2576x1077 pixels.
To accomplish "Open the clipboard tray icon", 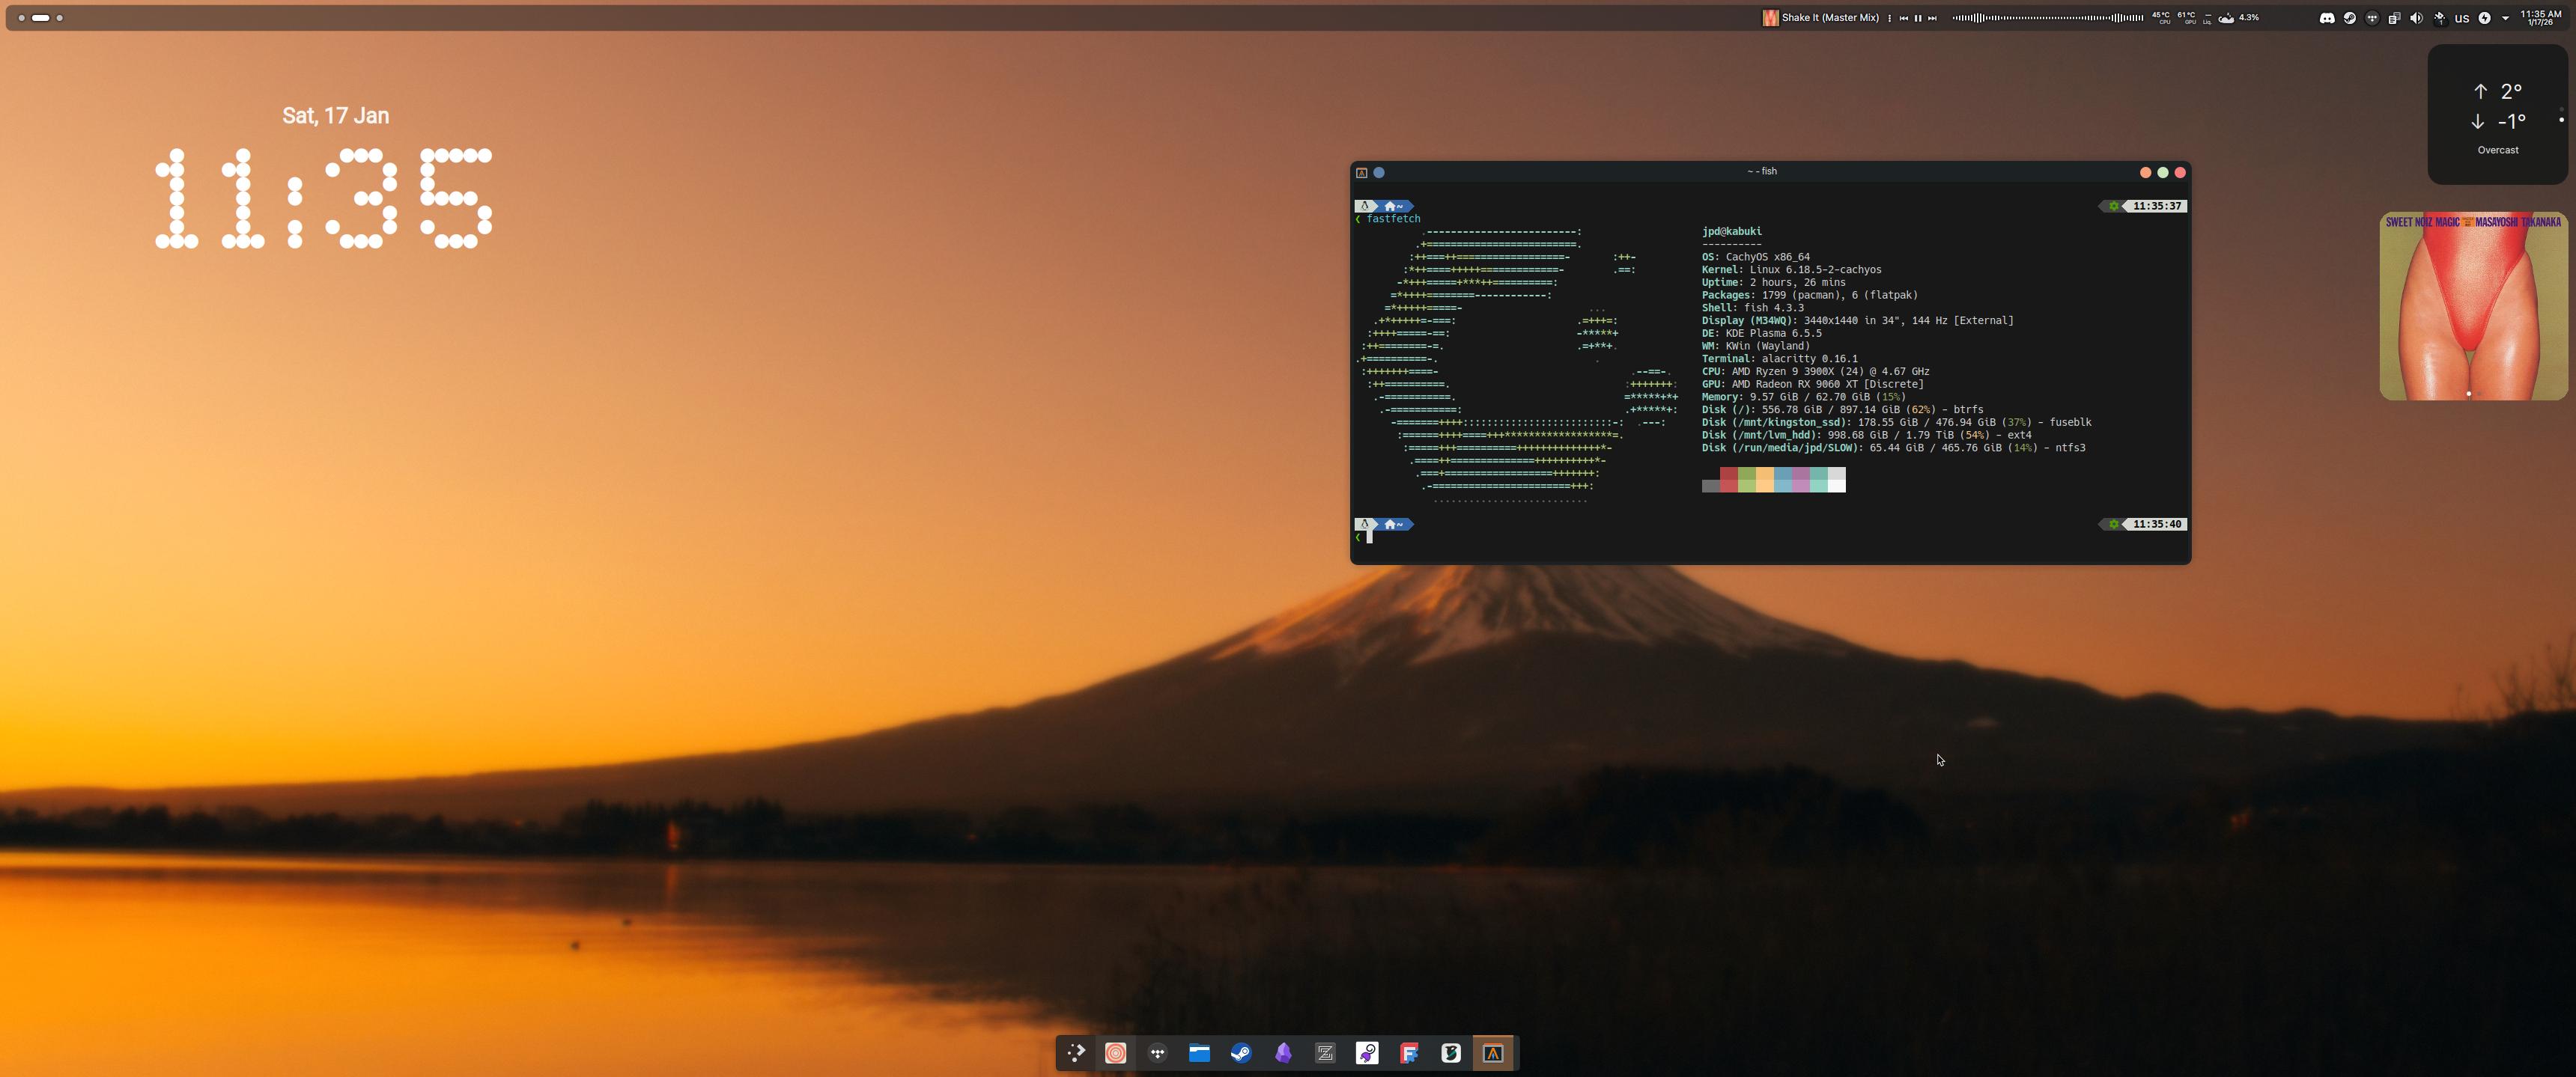I will click(2394, 18).
